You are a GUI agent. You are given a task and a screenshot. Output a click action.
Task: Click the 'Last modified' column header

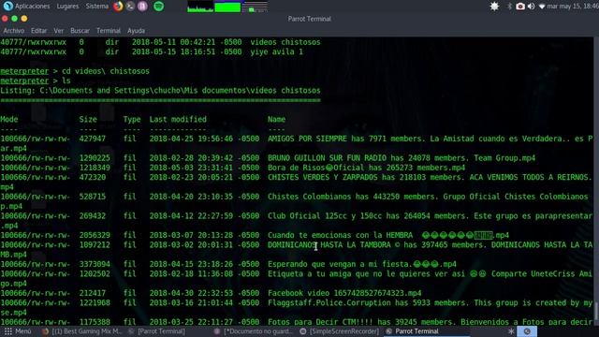178,119
